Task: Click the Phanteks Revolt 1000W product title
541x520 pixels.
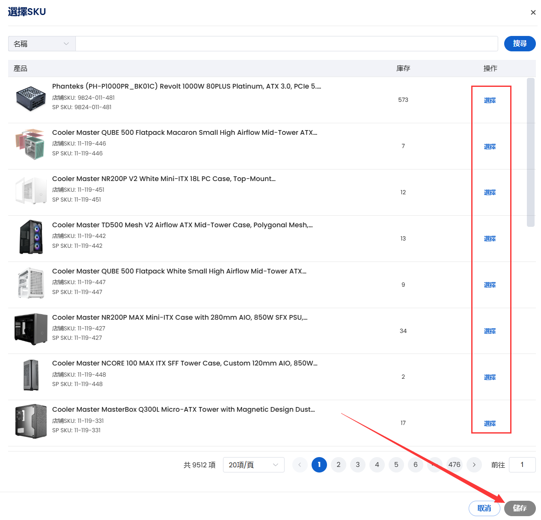Action: [187, 86]
